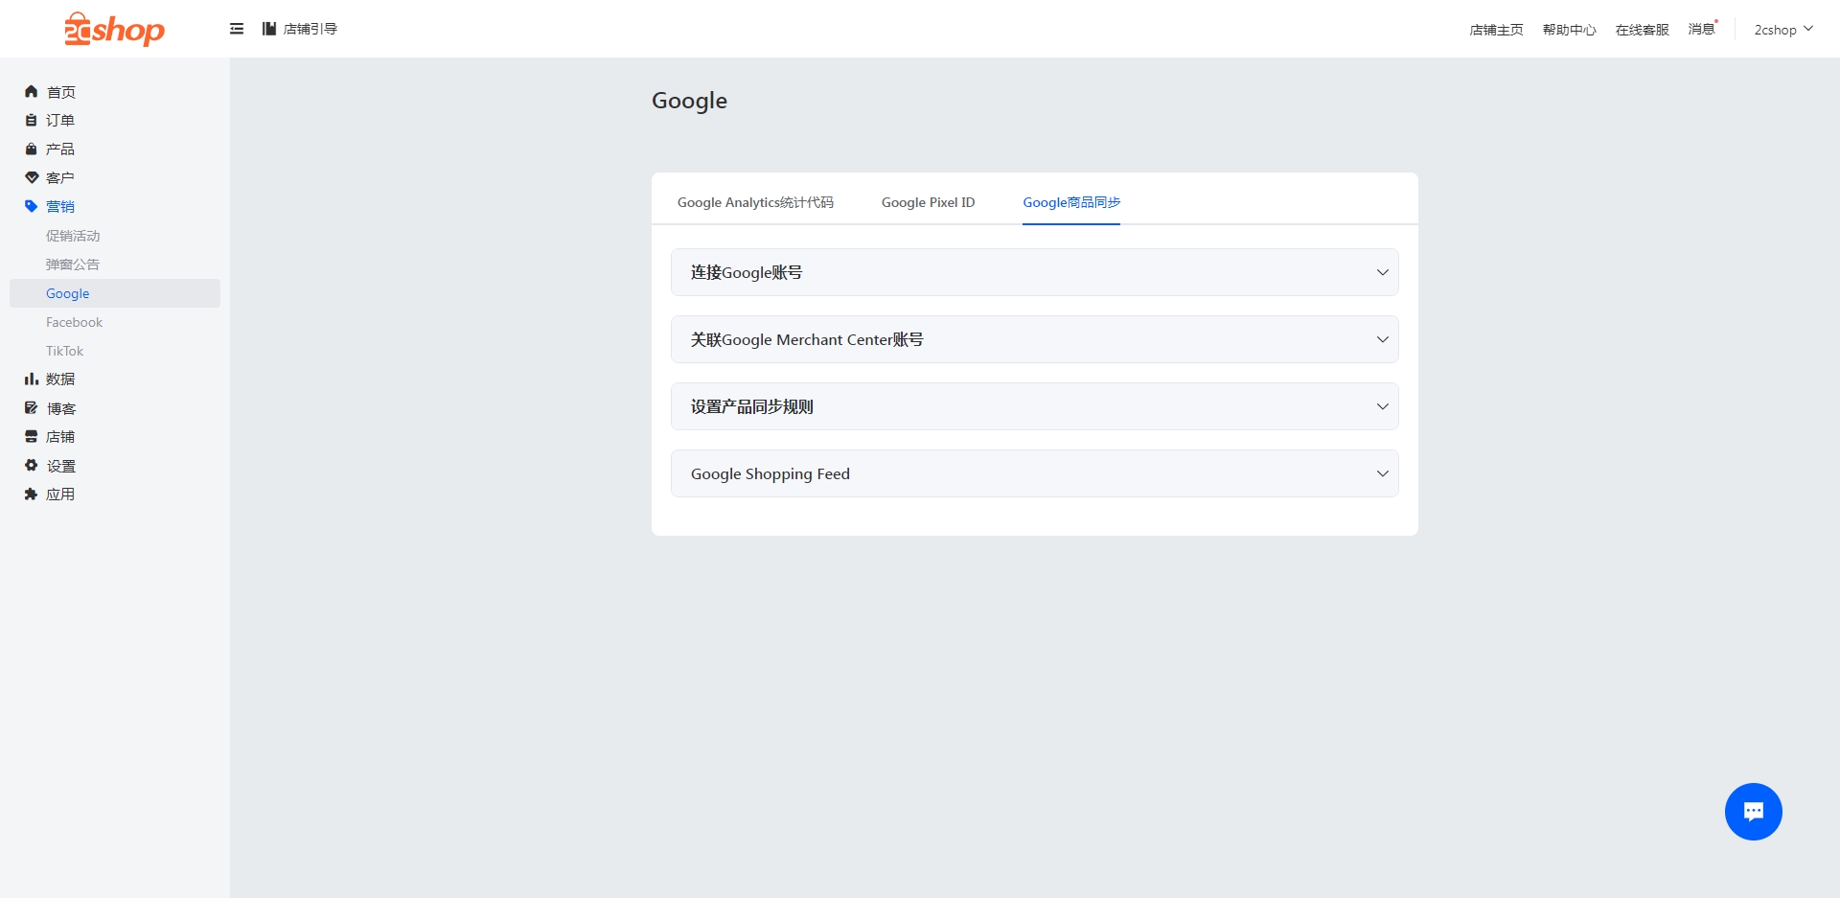The image size is (1840, 898).
Task: Expand 连接Google账号 using its chevron
Action: [1382, 272]
